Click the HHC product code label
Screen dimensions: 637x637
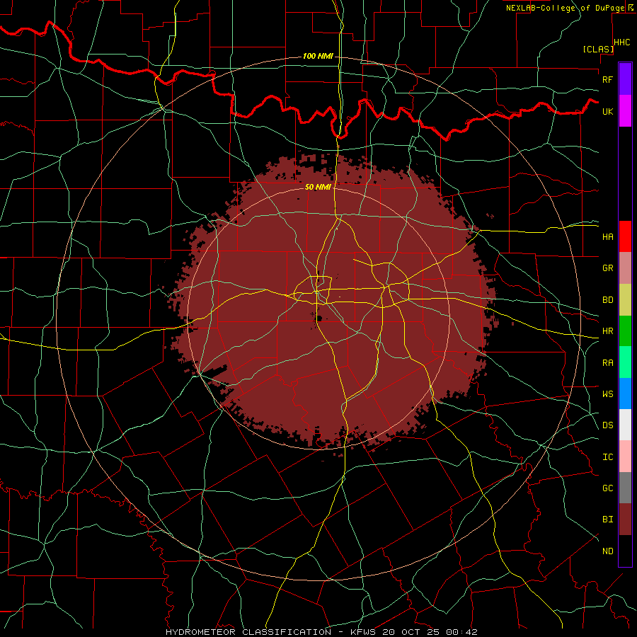pyautogui.click(x=621, y=42)
